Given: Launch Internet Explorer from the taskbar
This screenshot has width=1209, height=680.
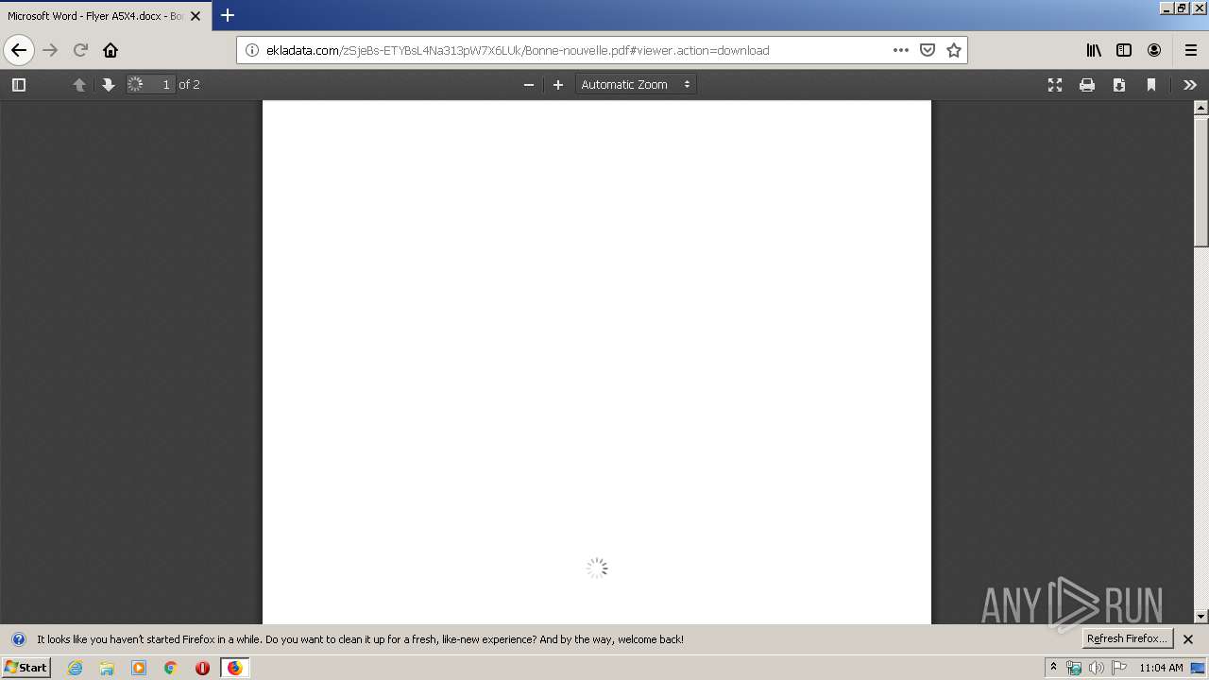Looking at the screenshot, I should [75, 668].
